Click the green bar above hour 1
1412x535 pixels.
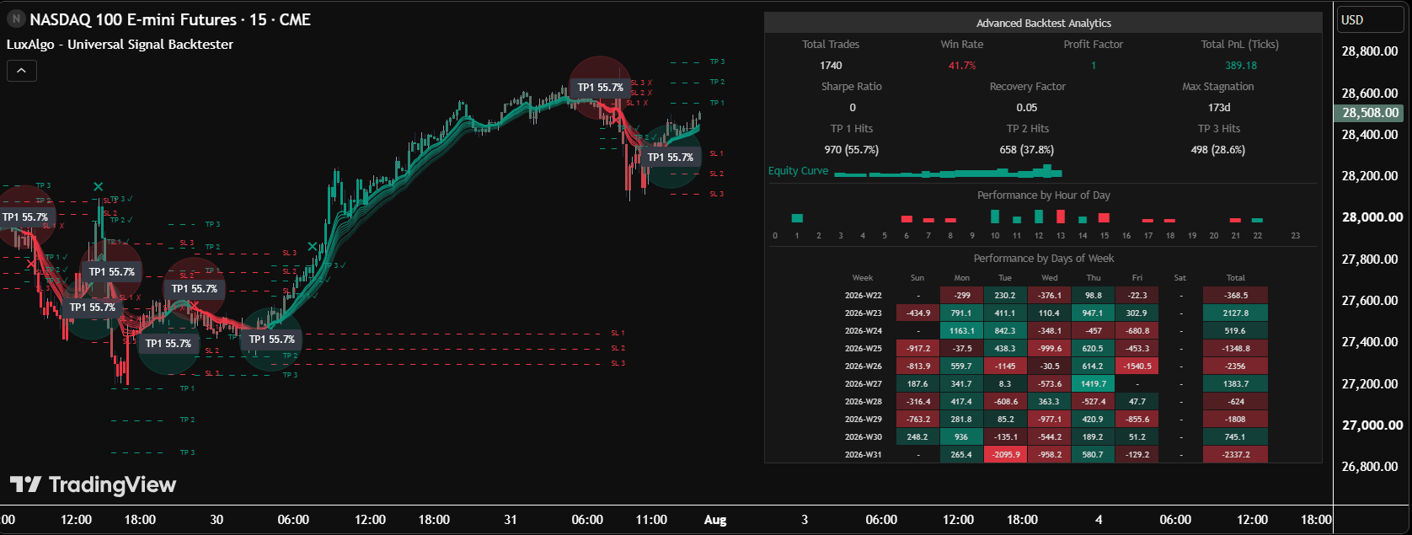tap(797, 218)
